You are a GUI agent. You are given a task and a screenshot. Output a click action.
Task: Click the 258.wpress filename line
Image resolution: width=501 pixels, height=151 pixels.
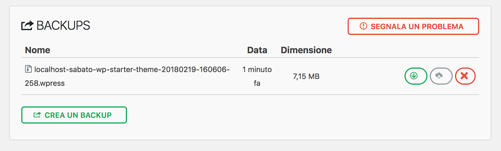click(45, 83)
